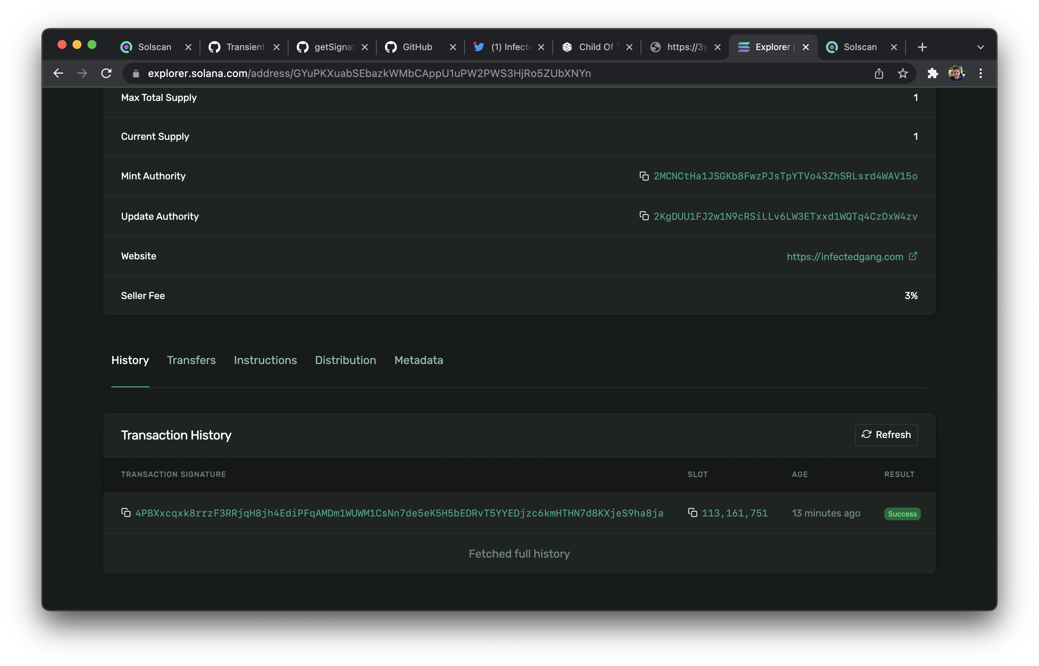Open Chrome's three-dot menu

click(980, 73)
